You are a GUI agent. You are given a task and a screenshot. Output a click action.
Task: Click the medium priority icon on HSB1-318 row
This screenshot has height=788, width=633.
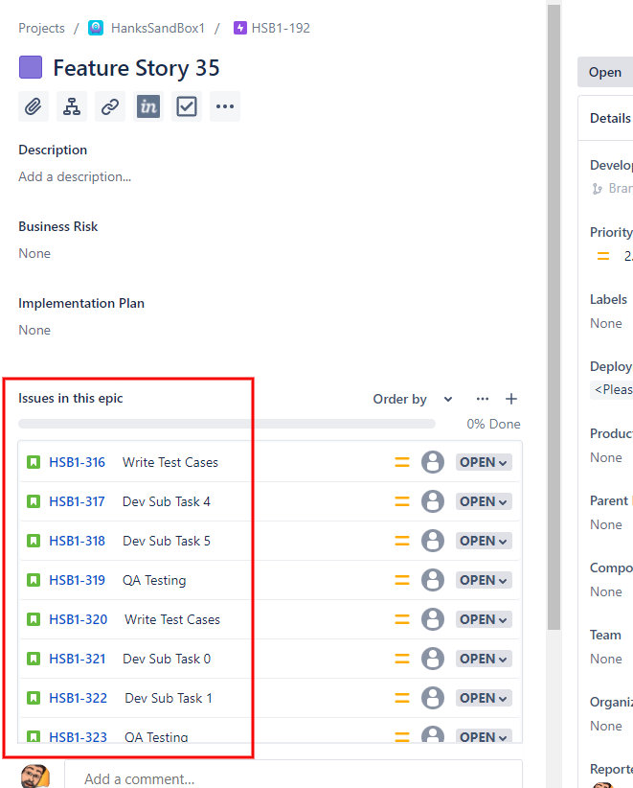click(x=402, y=541)
